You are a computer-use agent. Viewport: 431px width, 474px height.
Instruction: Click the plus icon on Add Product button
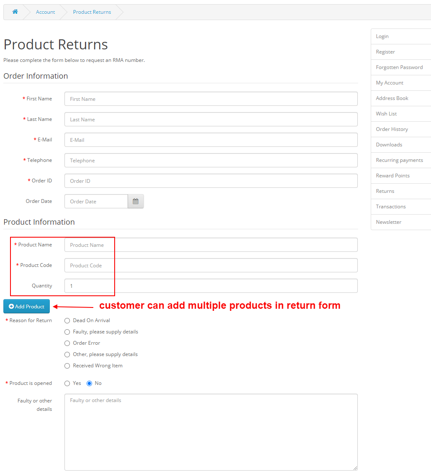pyautogui.click(x=12, y=306)
